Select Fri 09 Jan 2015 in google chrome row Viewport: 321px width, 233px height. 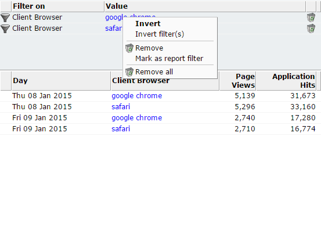39,118
